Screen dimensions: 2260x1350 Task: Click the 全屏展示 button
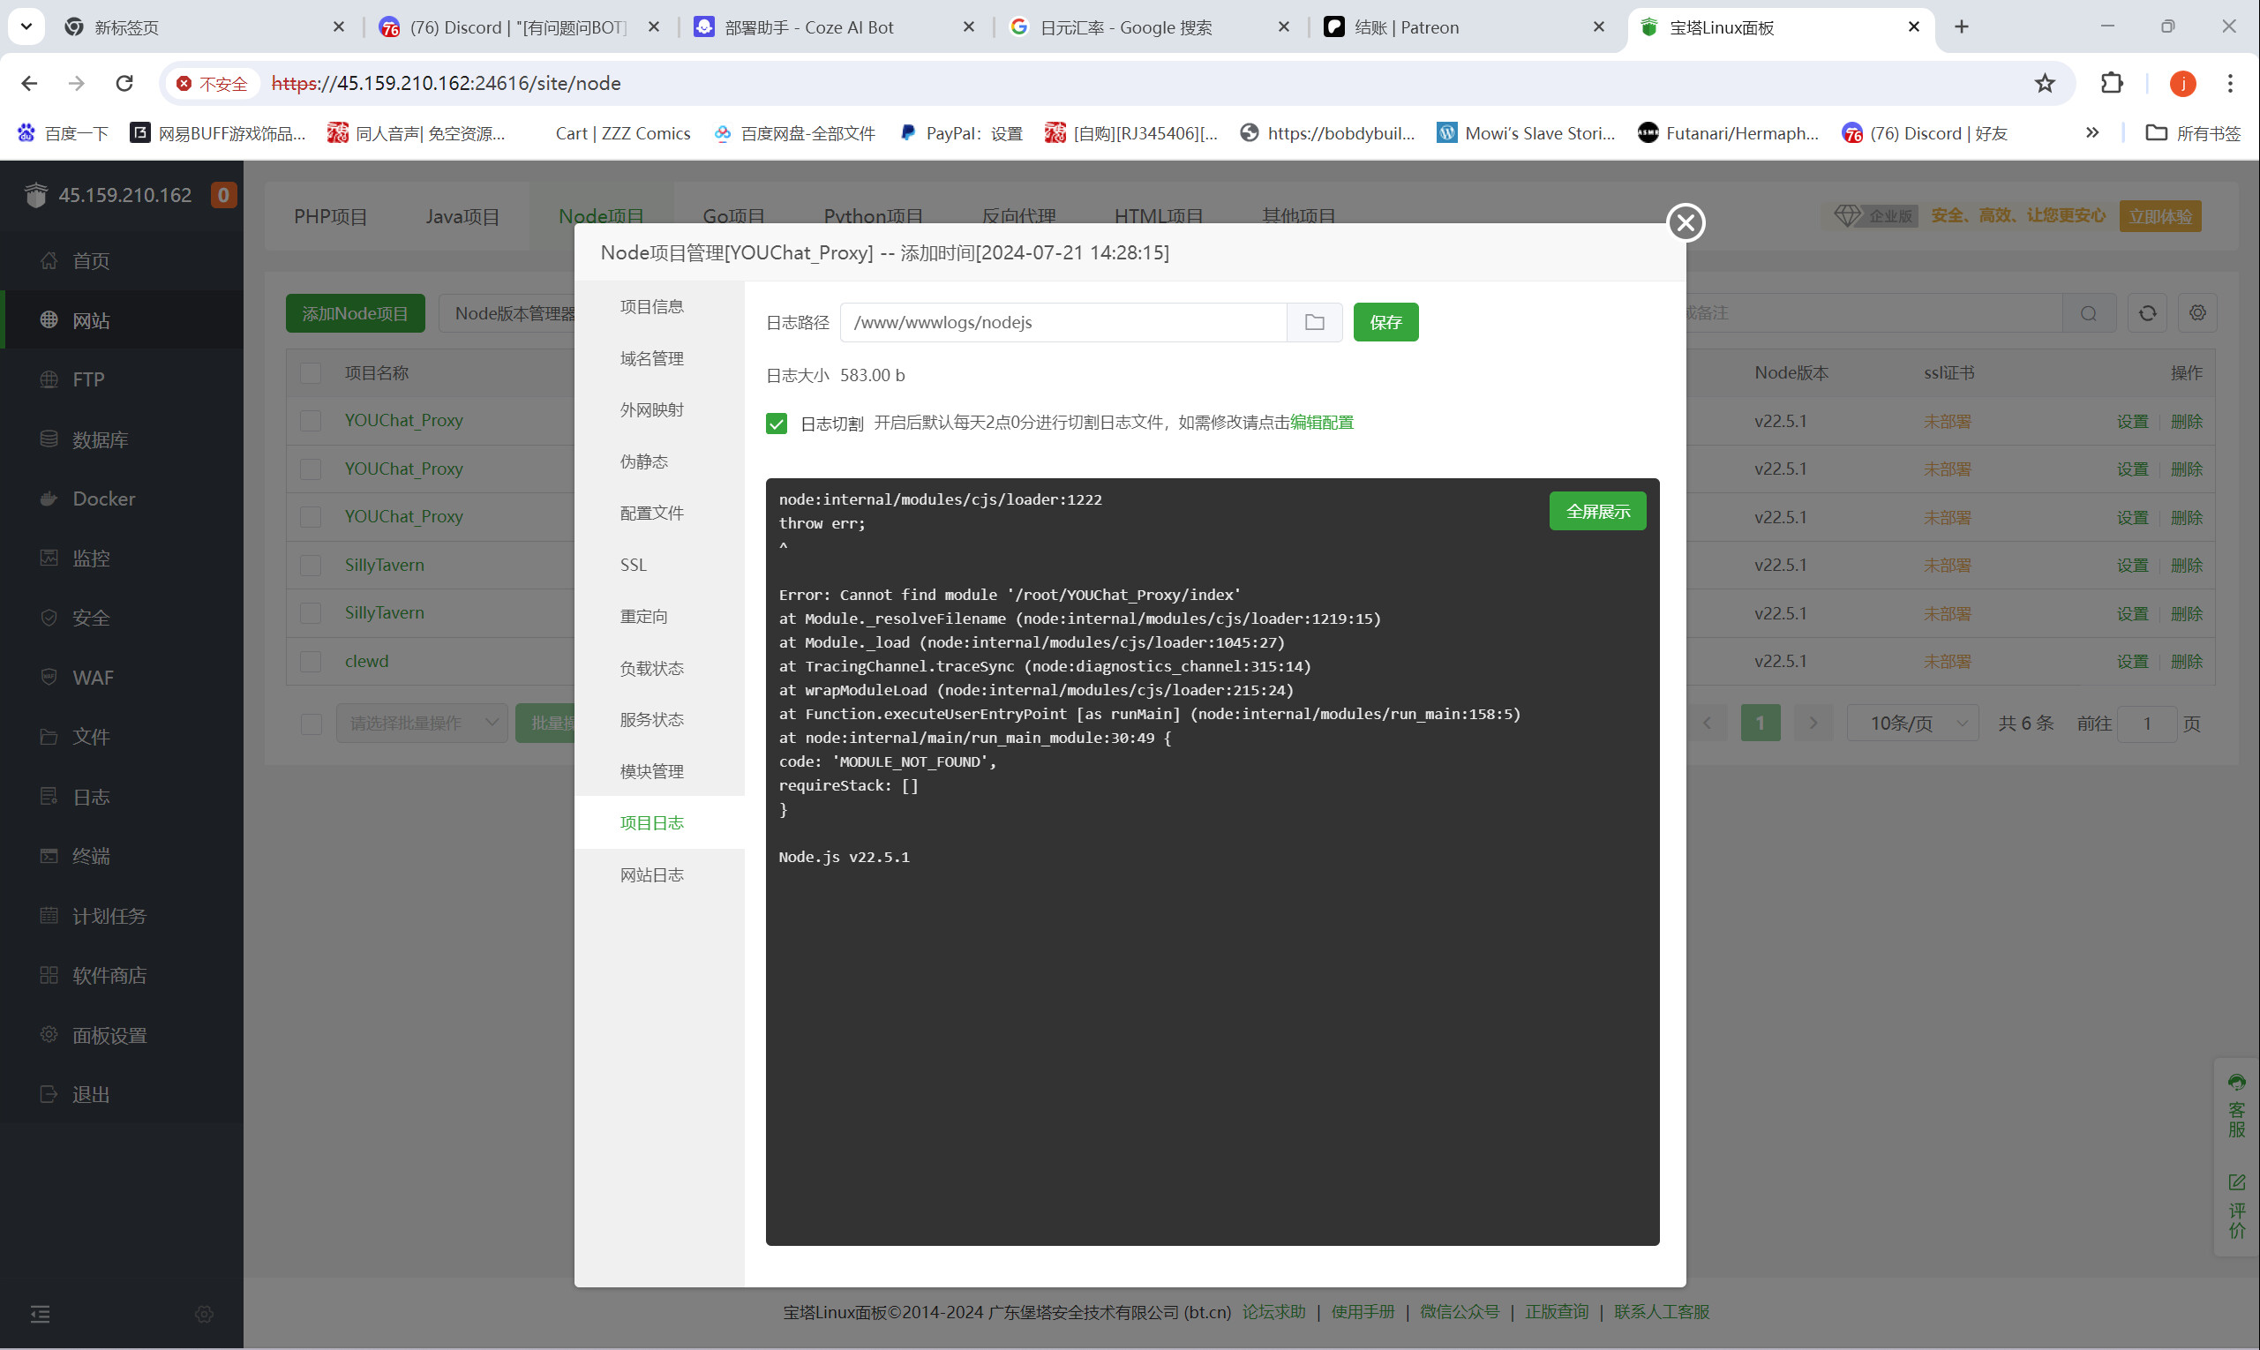[x=1596, y=511]
